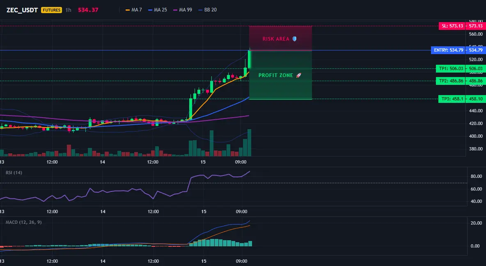Click the 80.00 RSI axis label
The image size is (486, 266).
(x=476, y=176)
